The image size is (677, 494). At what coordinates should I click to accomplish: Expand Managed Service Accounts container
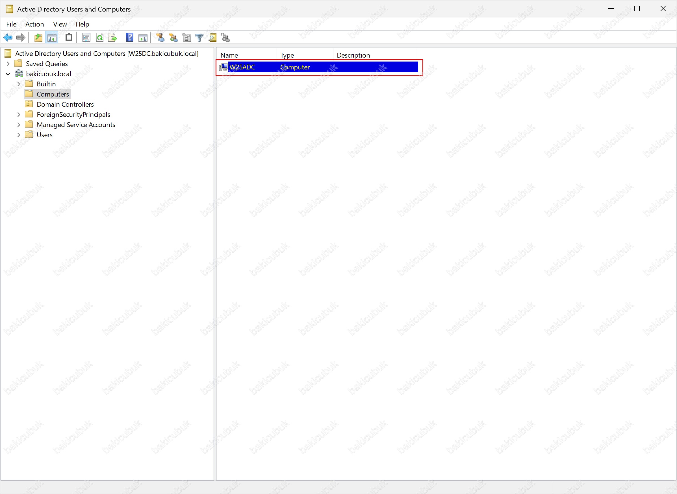click(x=19, y=124)
